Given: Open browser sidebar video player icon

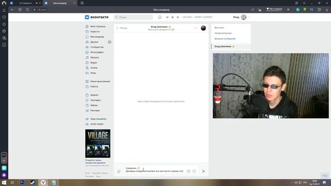Looking at the screenshot, I should (x=4, y=38).
